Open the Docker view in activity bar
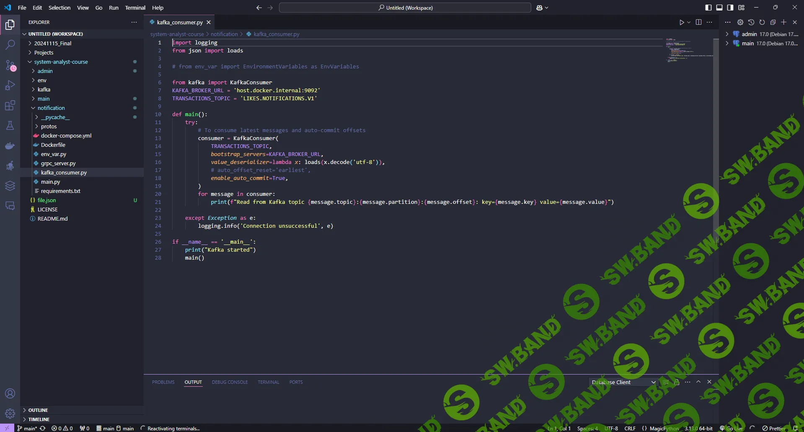804x432 pixels. (x=10, y=146)
